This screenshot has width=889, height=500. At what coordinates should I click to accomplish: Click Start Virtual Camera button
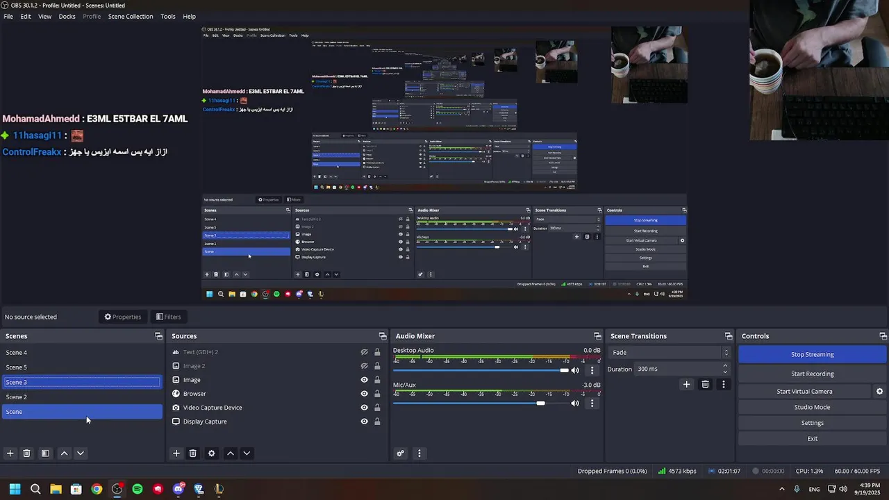pyautogui.click(x=804, y=391)
